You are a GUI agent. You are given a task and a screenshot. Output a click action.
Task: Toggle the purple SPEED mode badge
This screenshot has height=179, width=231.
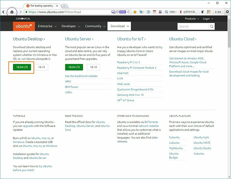123,12
